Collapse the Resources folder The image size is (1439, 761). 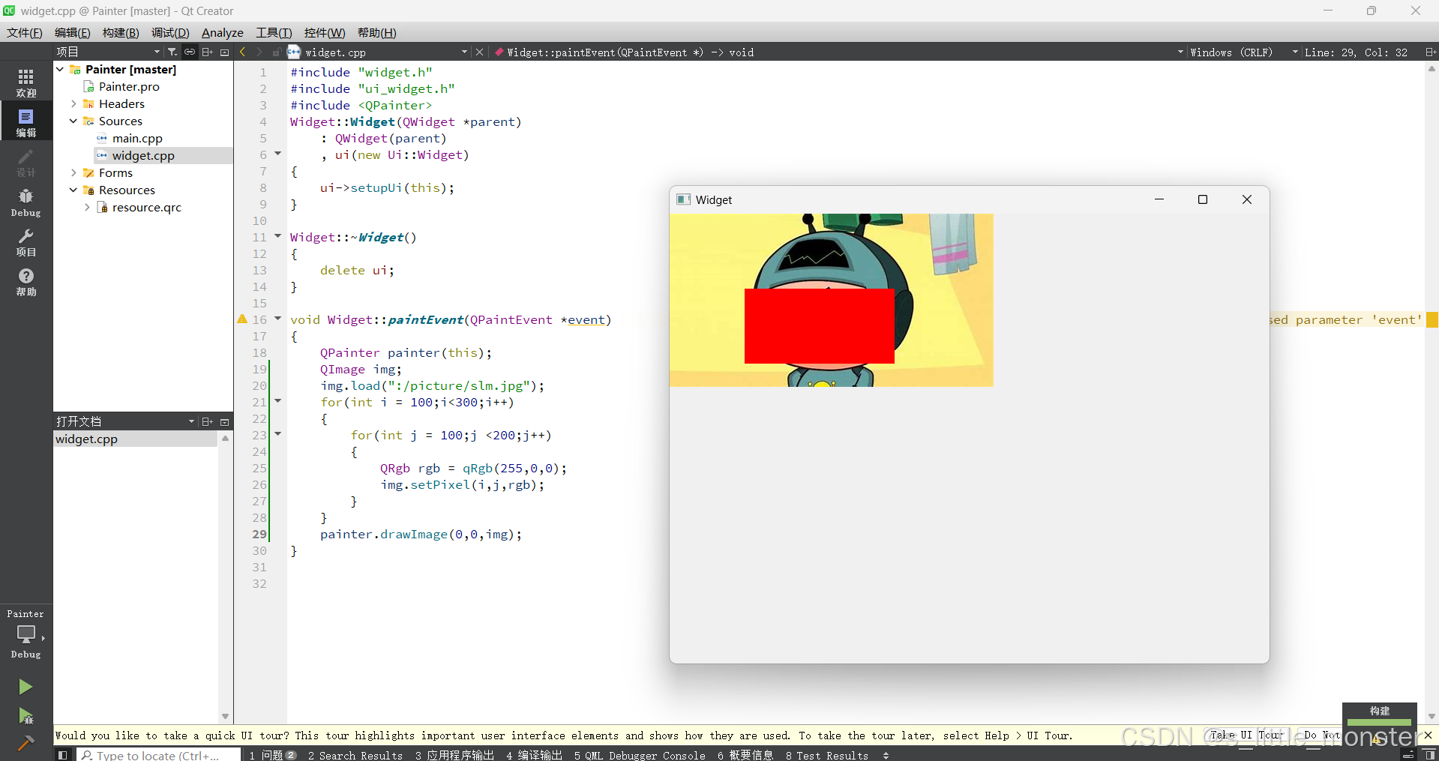coord(73,190)
